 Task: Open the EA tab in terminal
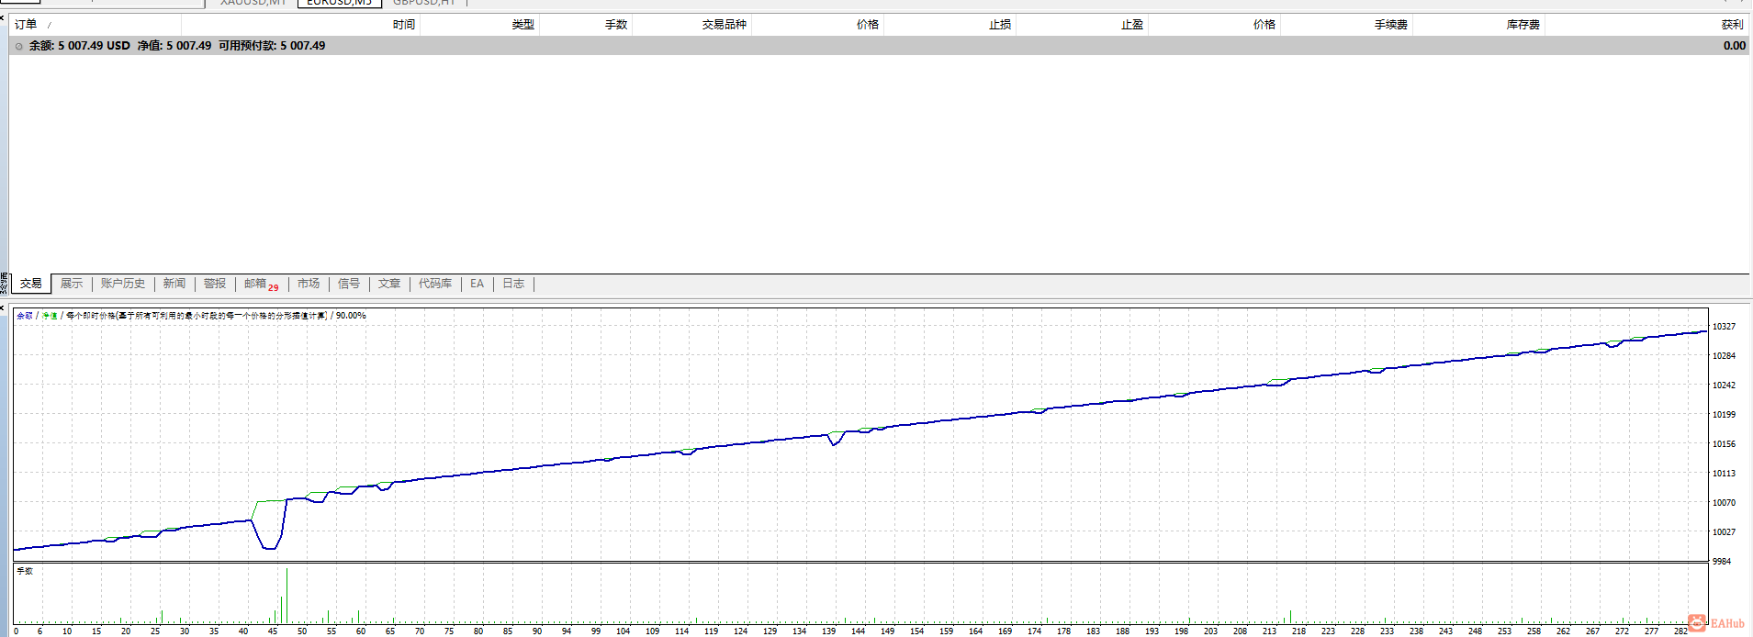[x=477, y=284]
